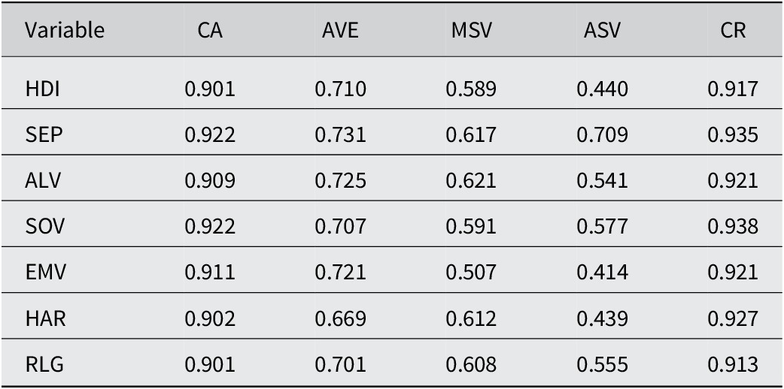Viewport: 784px width, 389px height.
Task: Click the MSV column header
Action: coord(472,31)
